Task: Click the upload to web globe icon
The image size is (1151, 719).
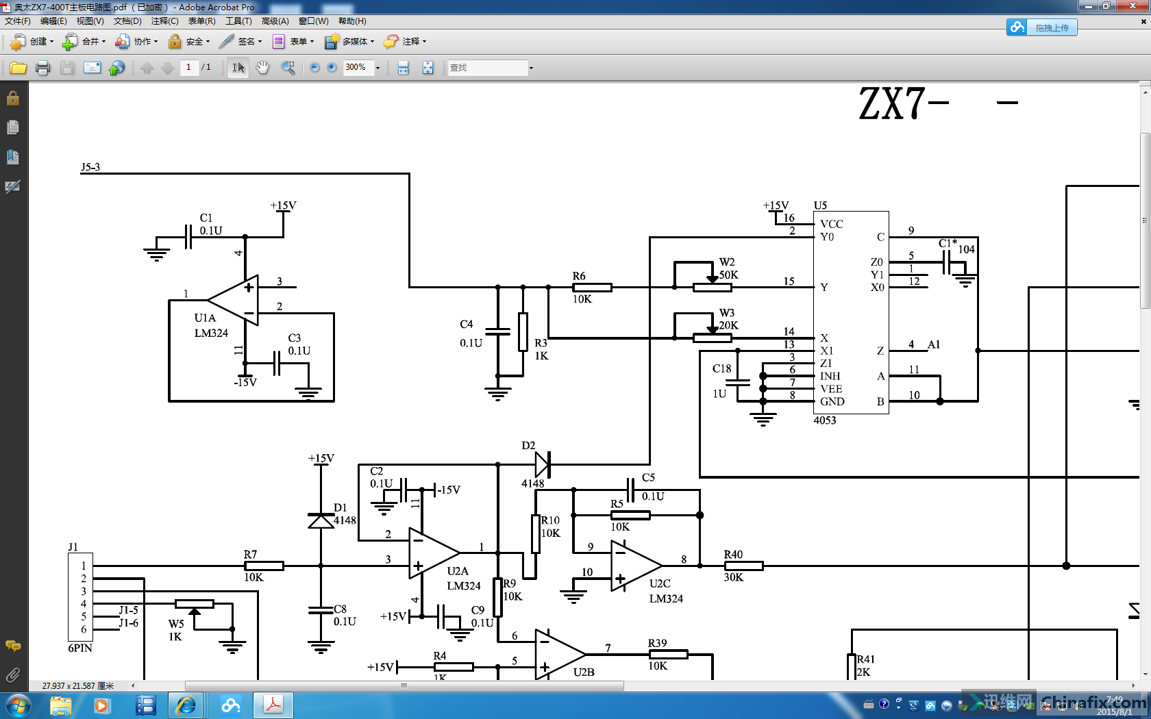Action: tap(116, 68)
